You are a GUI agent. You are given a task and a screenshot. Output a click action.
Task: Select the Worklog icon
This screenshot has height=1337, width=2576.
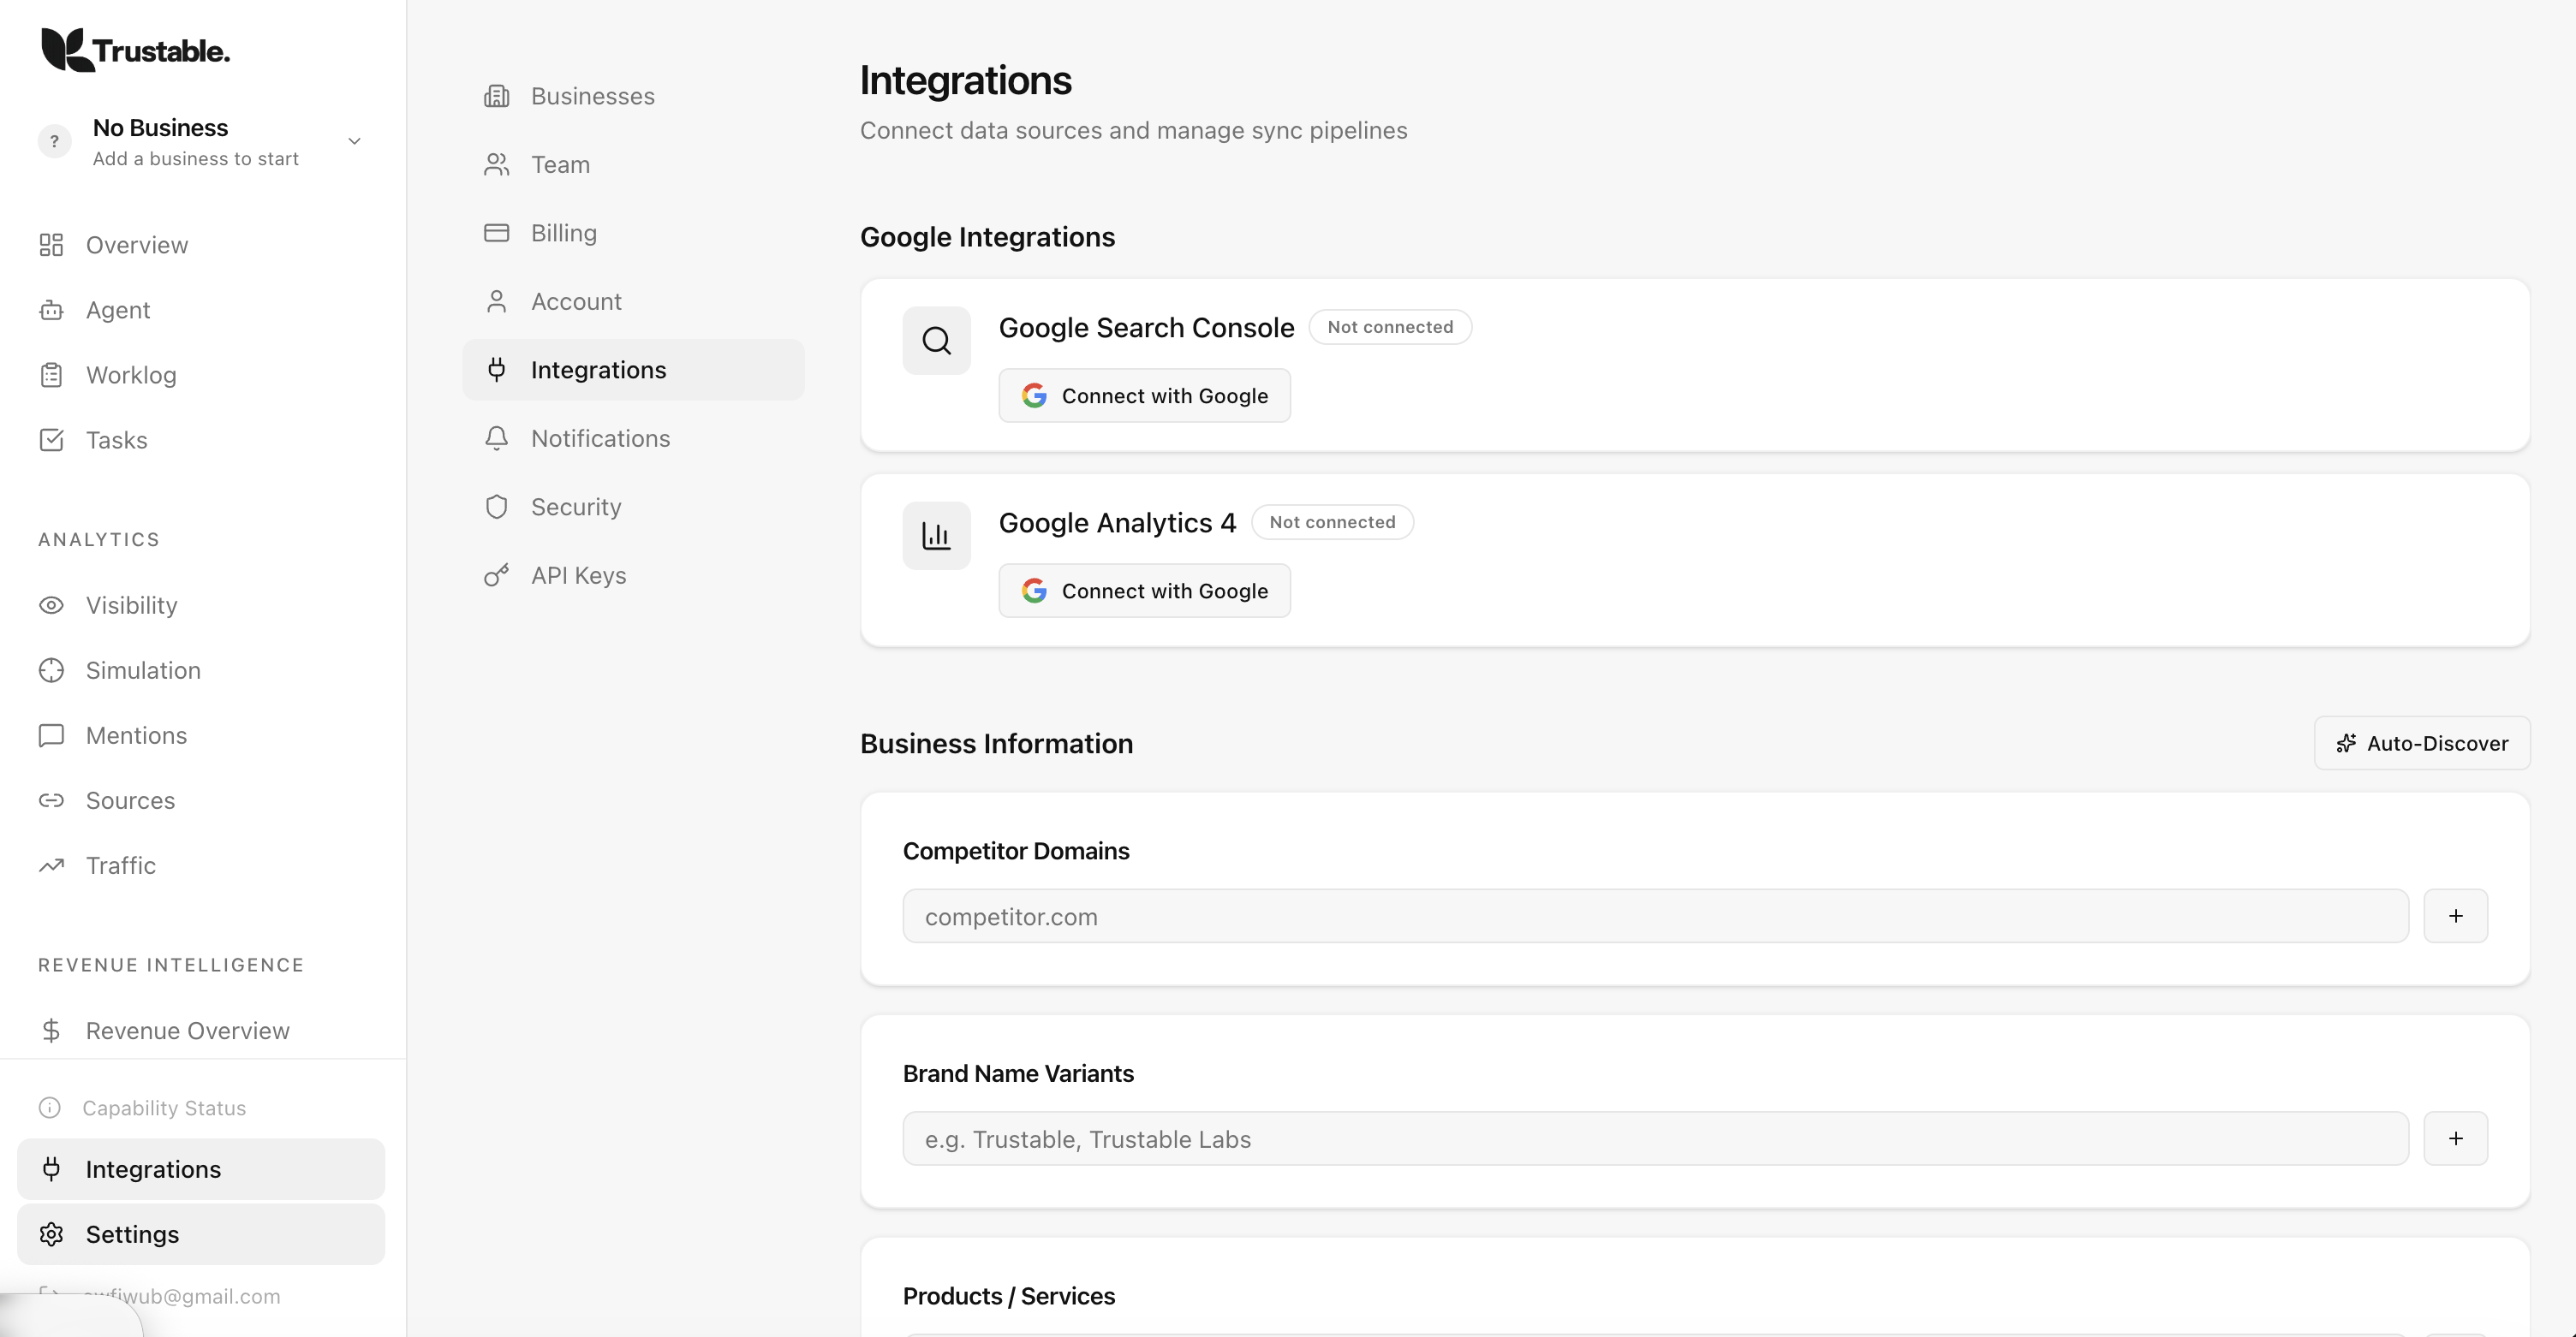[x=51, y=375]
